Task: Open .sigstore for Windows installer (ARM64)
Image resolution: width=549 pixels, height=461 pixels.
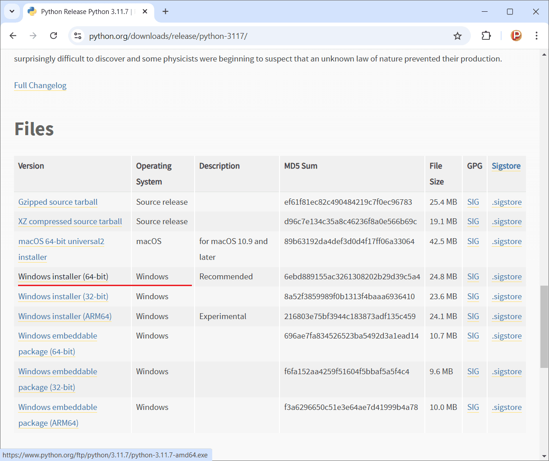Action: click(507, 316)
